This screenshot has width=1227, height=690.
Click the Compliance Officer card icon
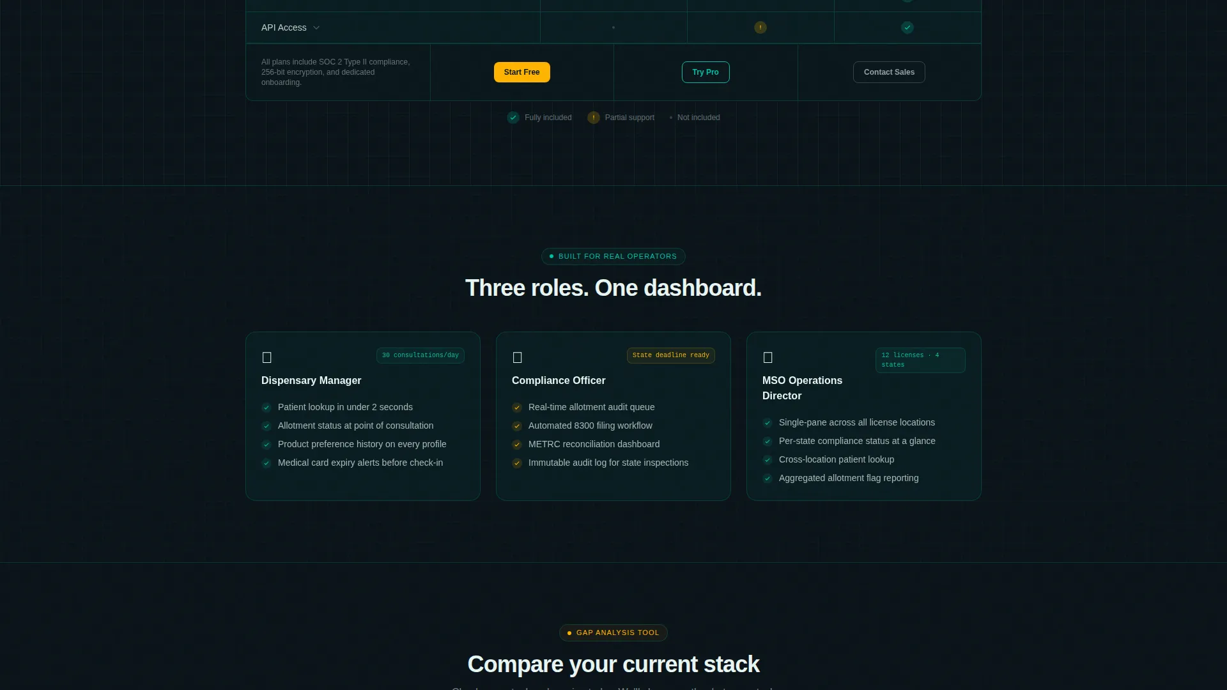point(518,357)
